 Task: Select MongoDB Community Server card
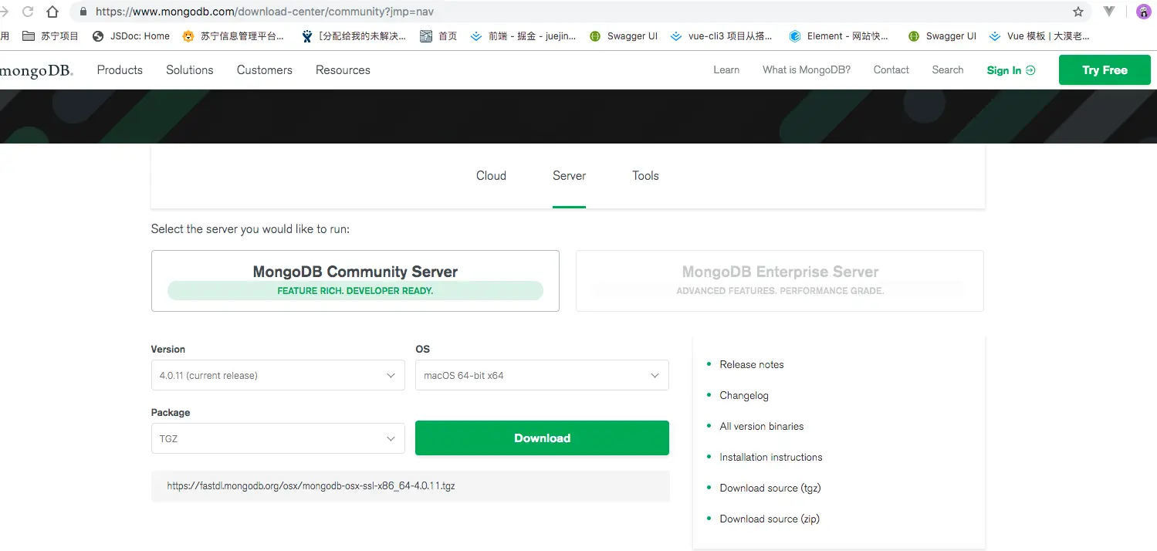(x=355, y=281)
